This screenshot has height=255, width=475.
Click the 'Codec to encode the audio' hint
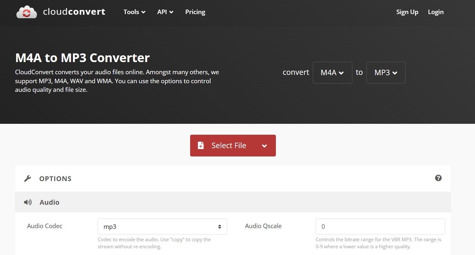pos(154,243)
